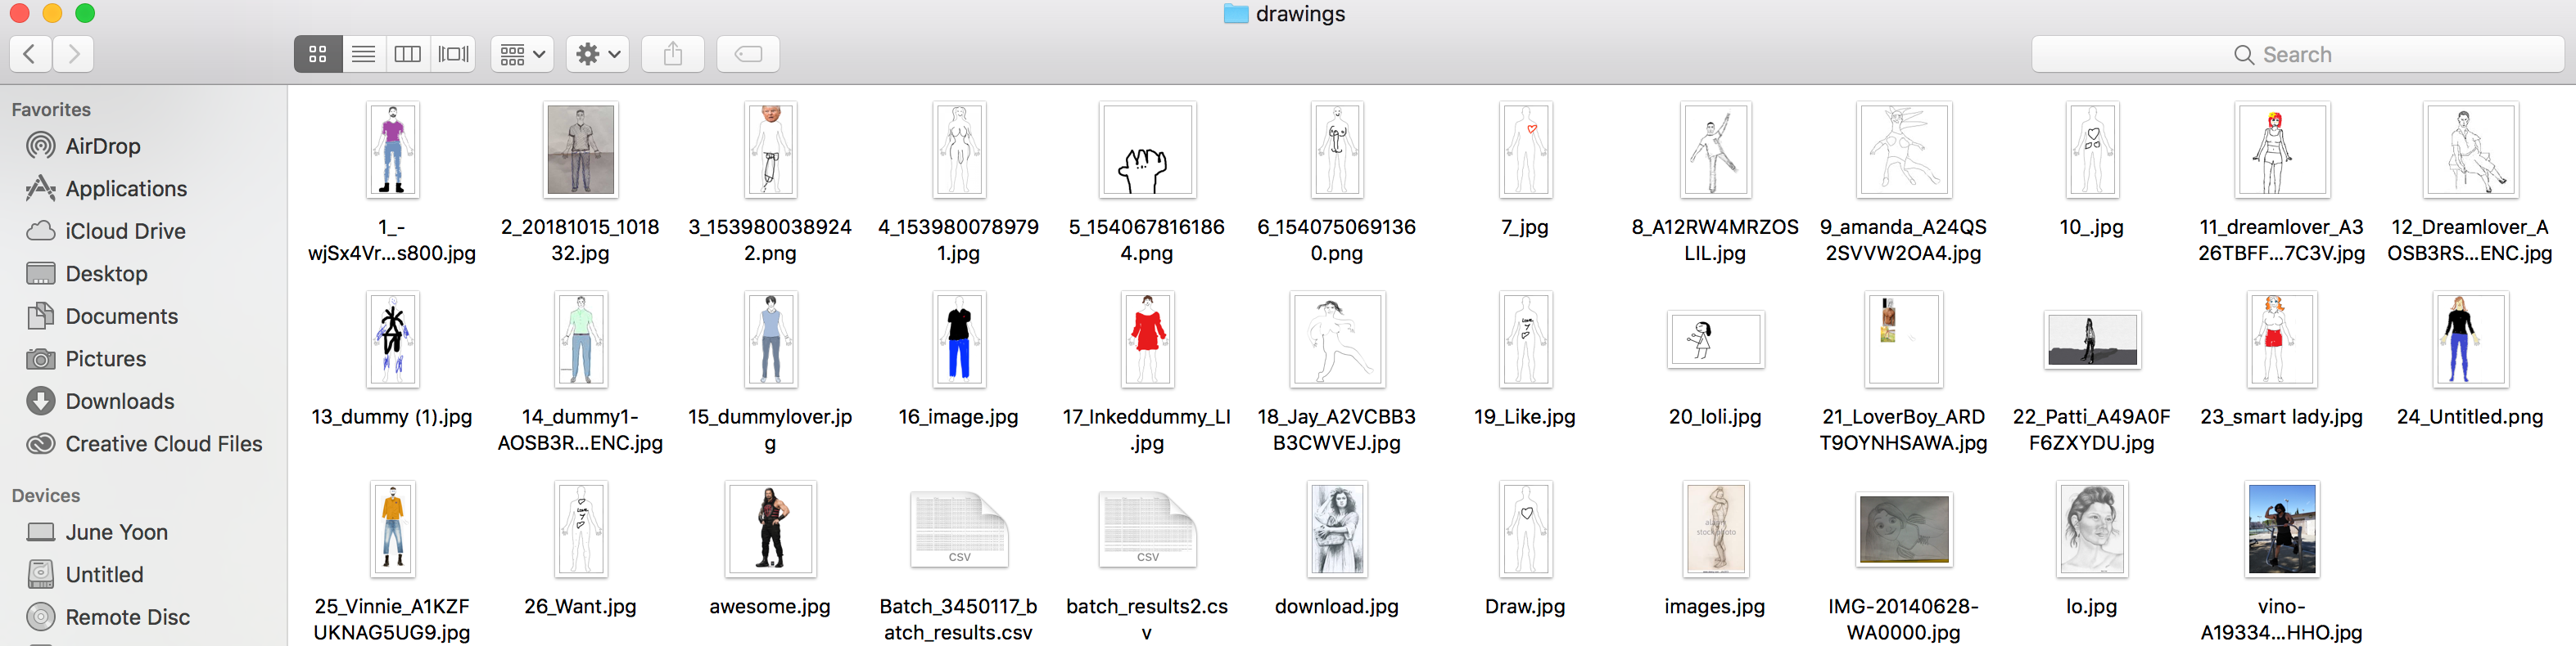The image size is (2576, 646).
Task: Select file 18_Jay_A2VCBB3B3CWVEJ.jpg
Action: click(1337, 339)
